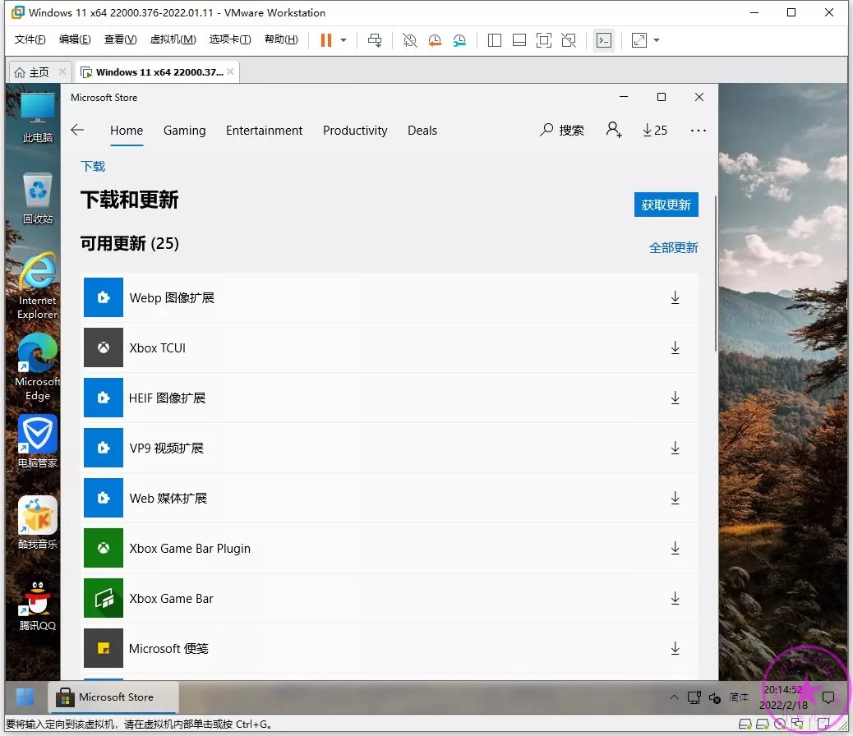Click the Store back arrow
This screenshot has height=736, width=853.
click(x=77, y=130)
